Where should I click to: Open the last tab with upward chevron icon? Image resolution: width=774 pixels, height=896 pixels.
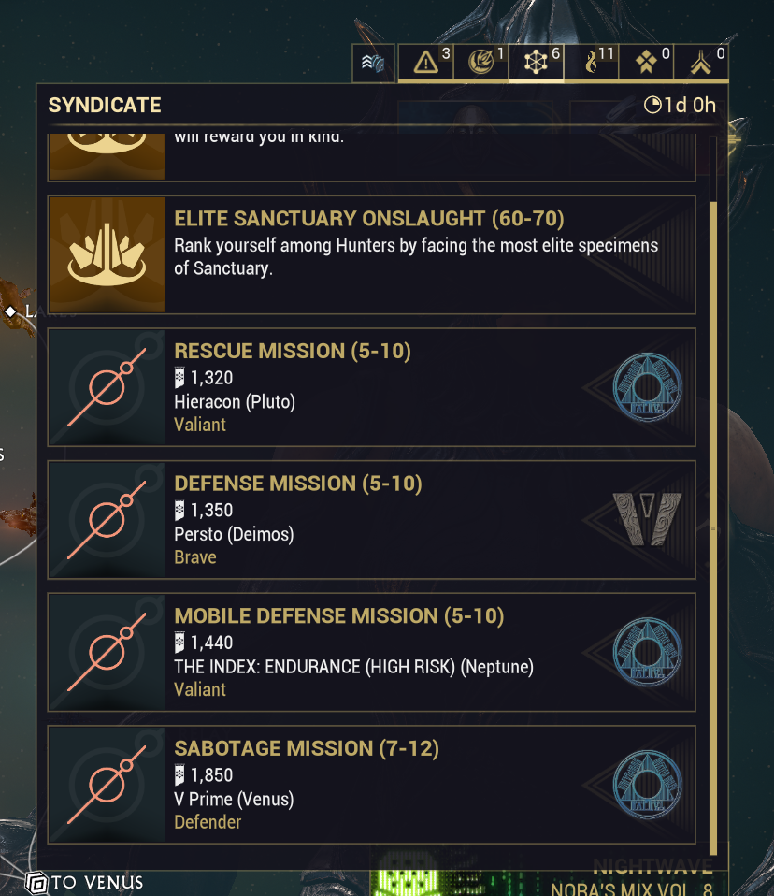coord(701,63)
